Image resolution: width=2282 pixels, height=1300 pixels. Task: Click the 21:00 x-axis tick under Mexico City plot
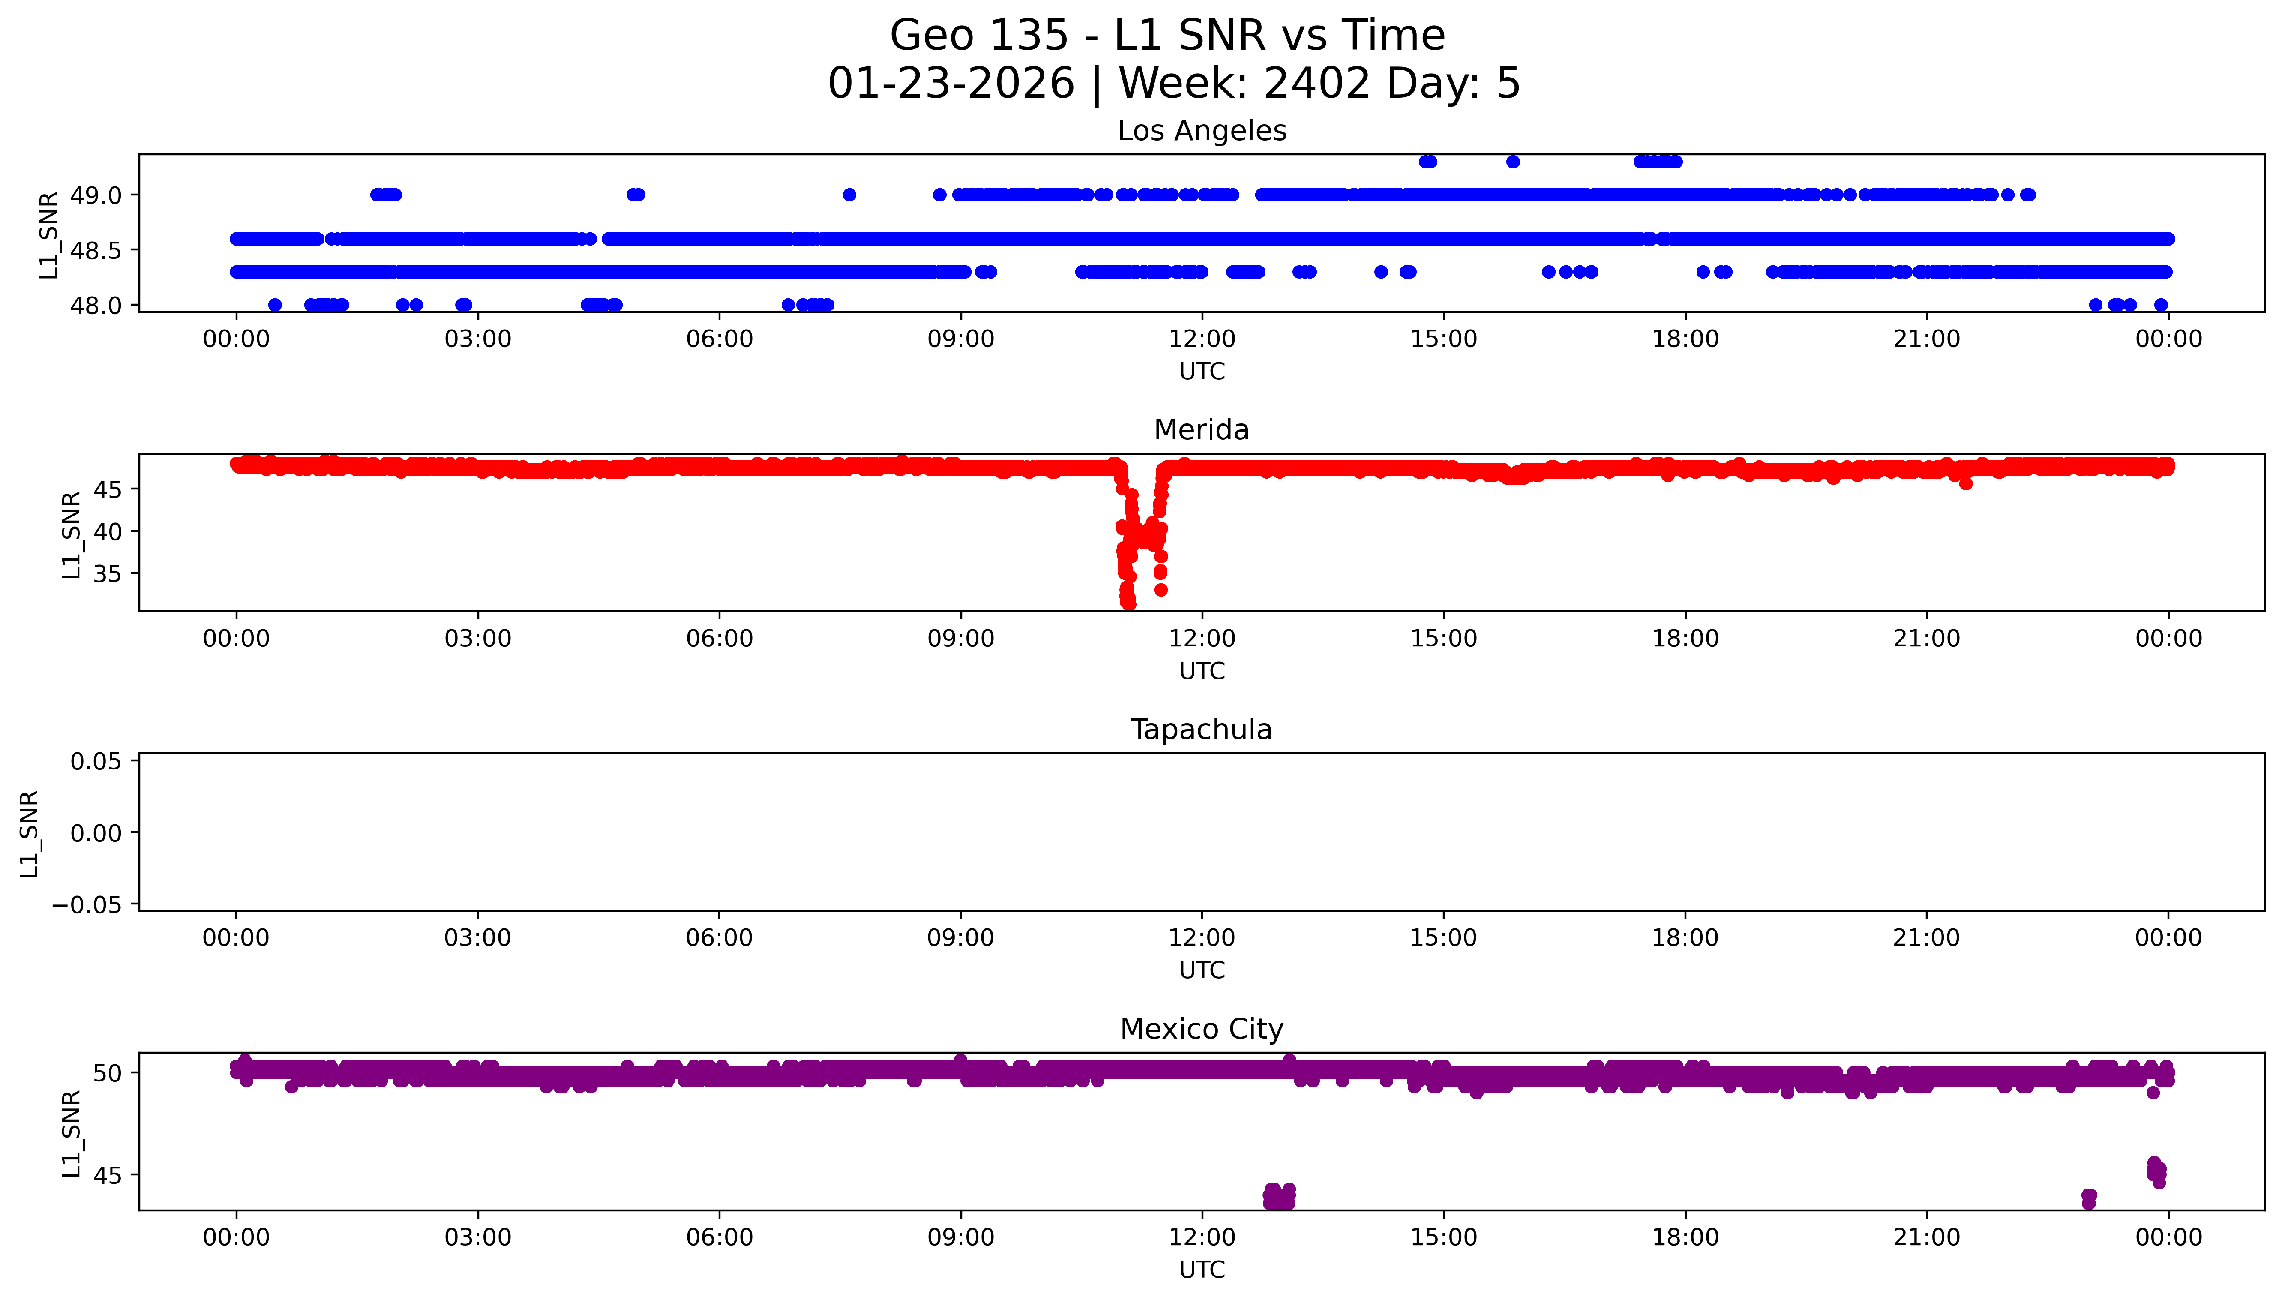1926,1237
